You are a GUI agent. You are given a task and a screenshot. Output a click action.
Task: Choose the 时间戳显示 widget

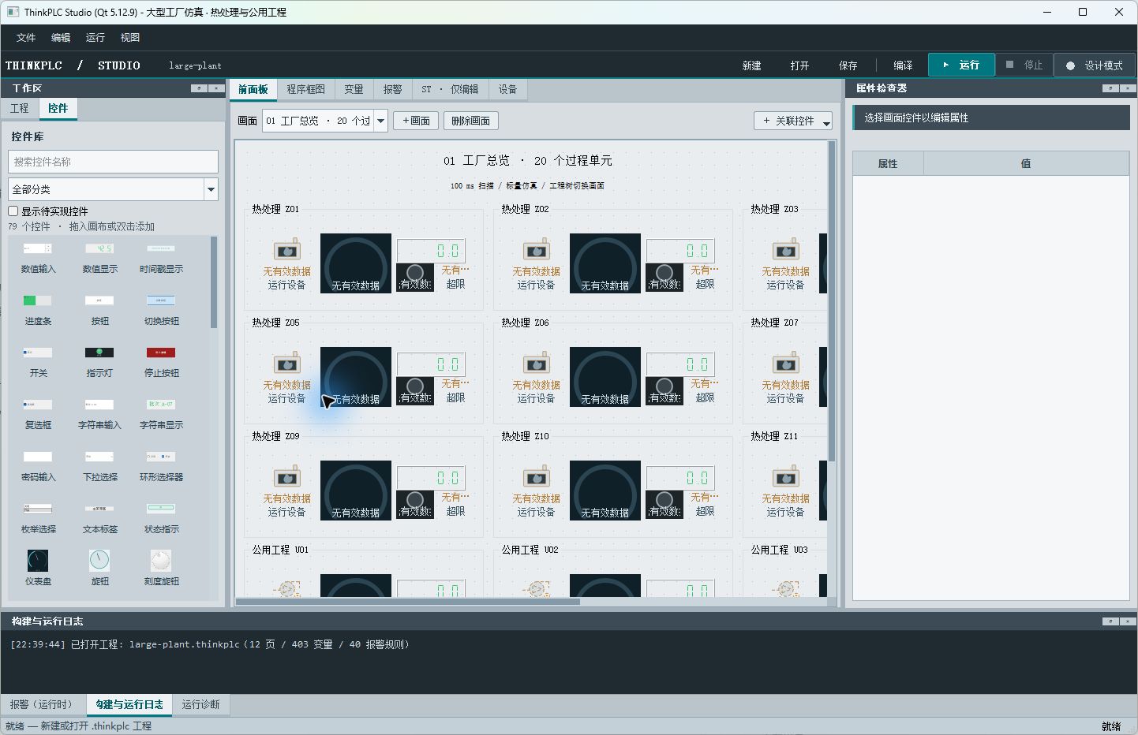161,258
